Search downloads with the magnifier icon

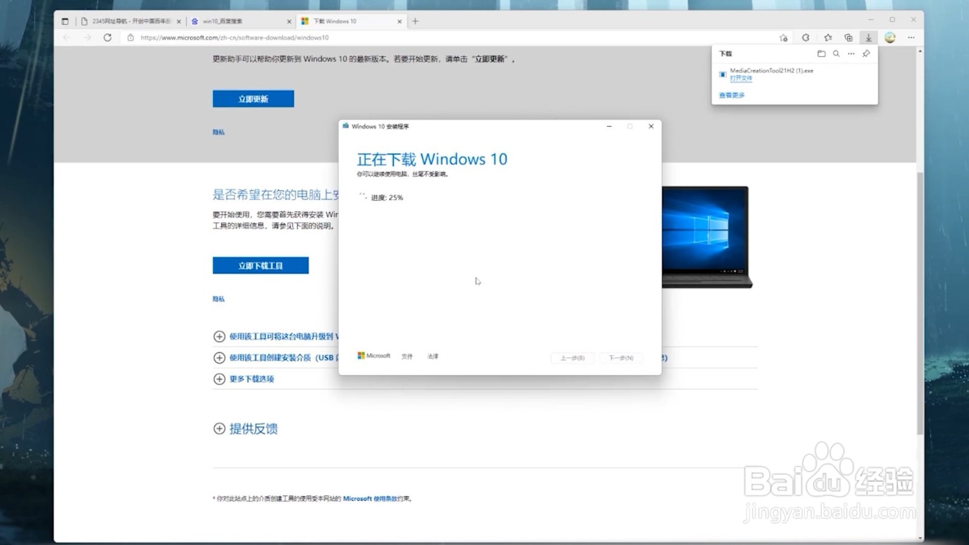tap(836, 53)
